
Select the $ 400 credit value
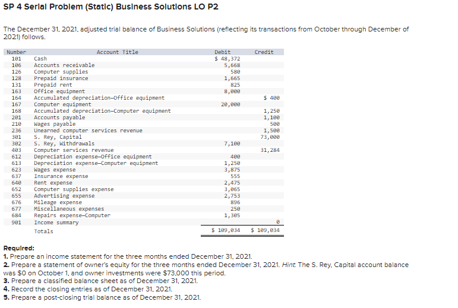click(271, 98)
